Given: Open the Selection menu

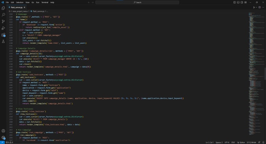Looking at the screenshot, I should point(20,2).
